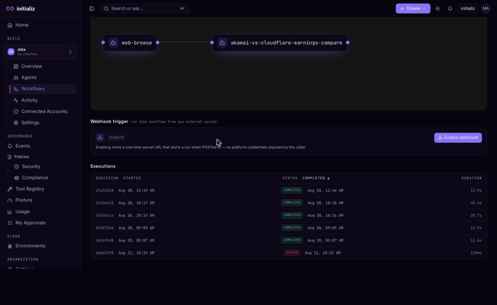Image resolution: width=497 pixels, height=305 pixels.
Task: Focus the Search or ask field
Action: 145,8
